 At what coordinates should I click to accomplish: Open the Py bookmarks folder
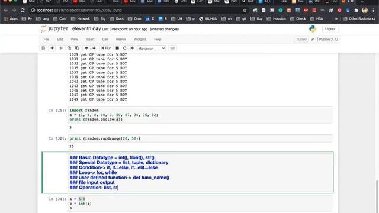27,18
